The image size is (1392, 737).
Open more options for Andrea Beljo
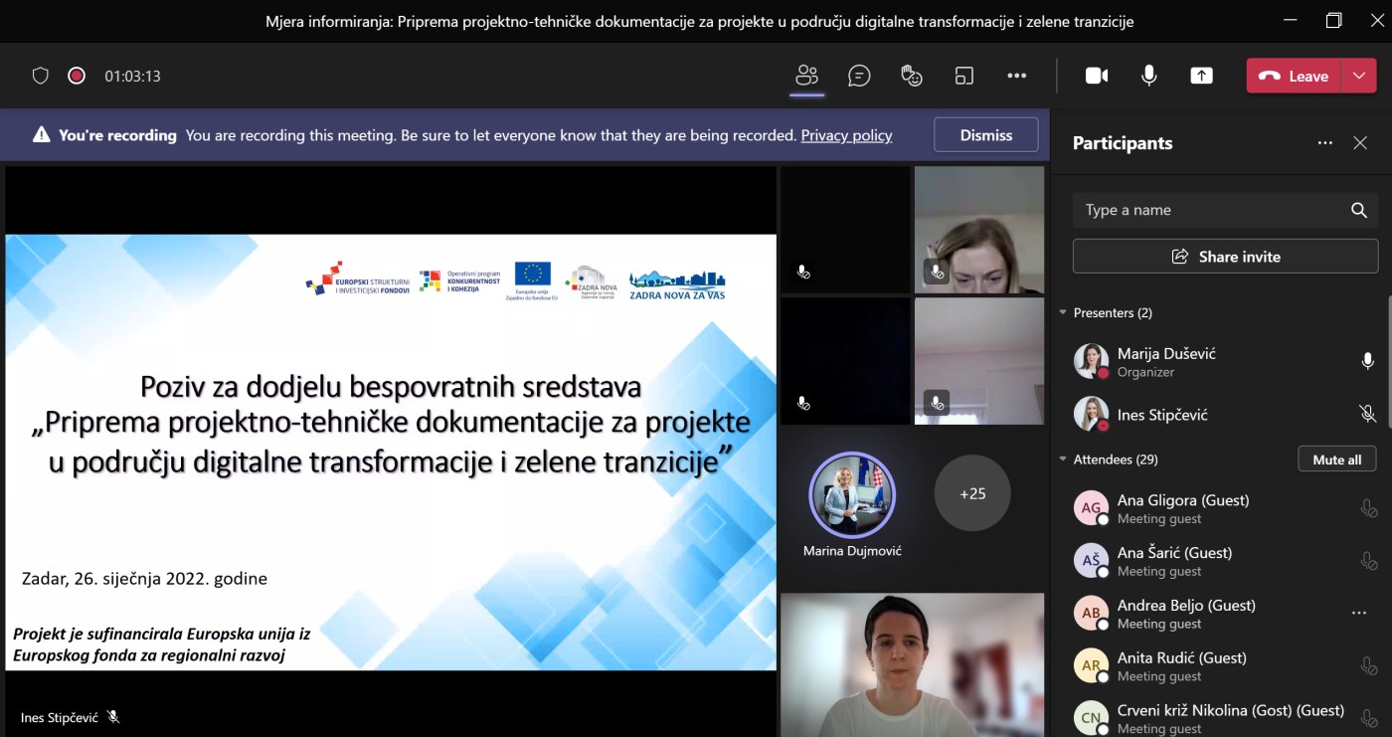pos(1359,614)
